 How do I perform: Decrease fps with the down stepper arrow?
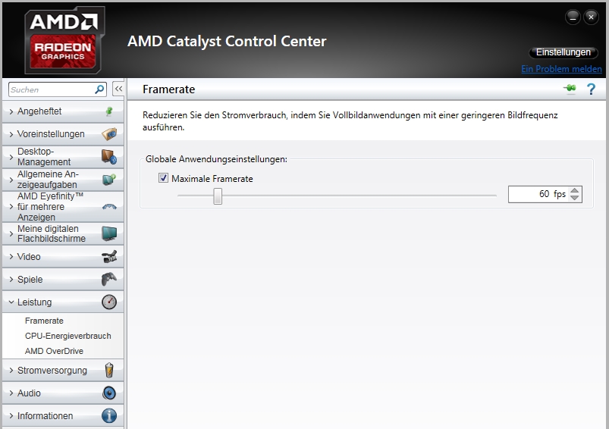(574, 198)
